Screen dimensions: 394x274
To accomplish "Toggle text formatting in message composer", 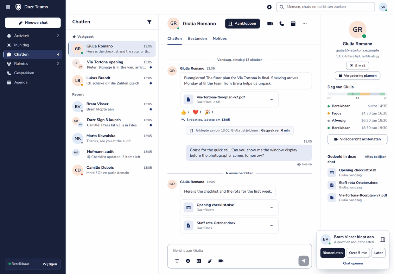I will pos(177,261).
